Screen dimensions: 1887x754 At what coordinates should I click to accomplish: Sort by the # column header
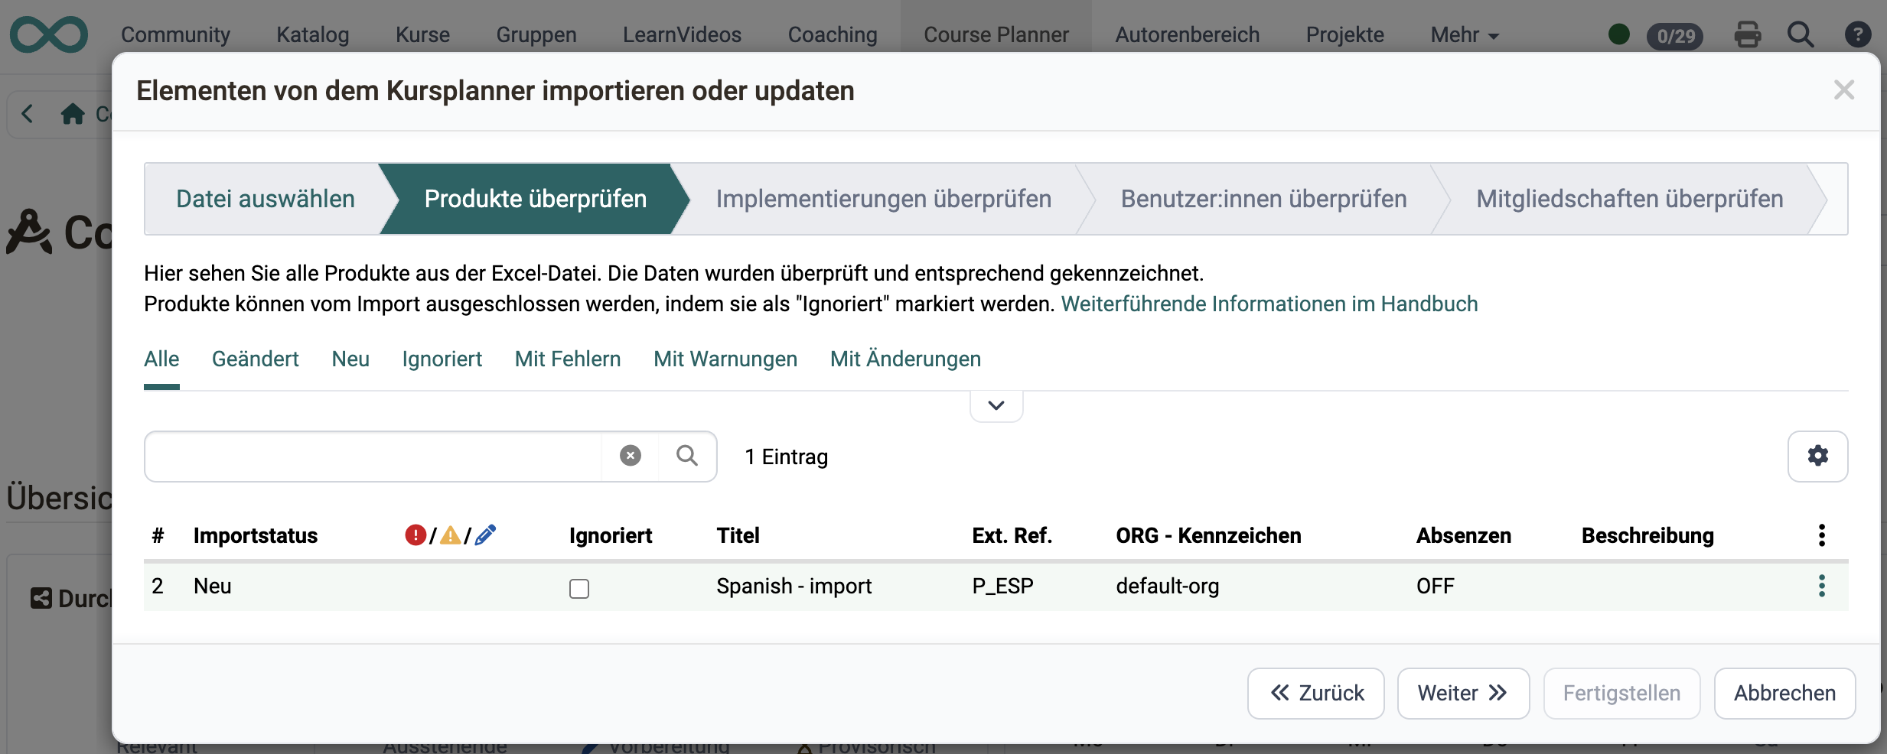coord(158,535)
